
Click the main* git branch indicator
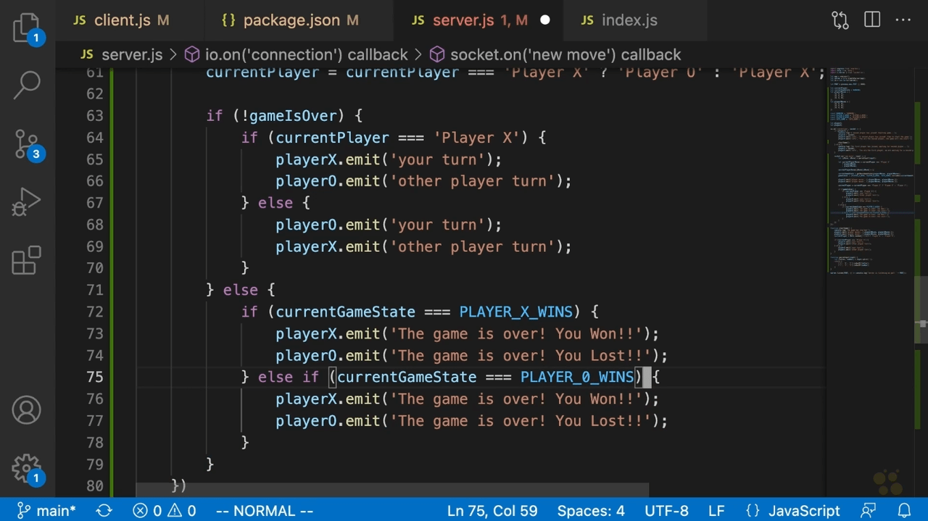click(x=46, y=511)
